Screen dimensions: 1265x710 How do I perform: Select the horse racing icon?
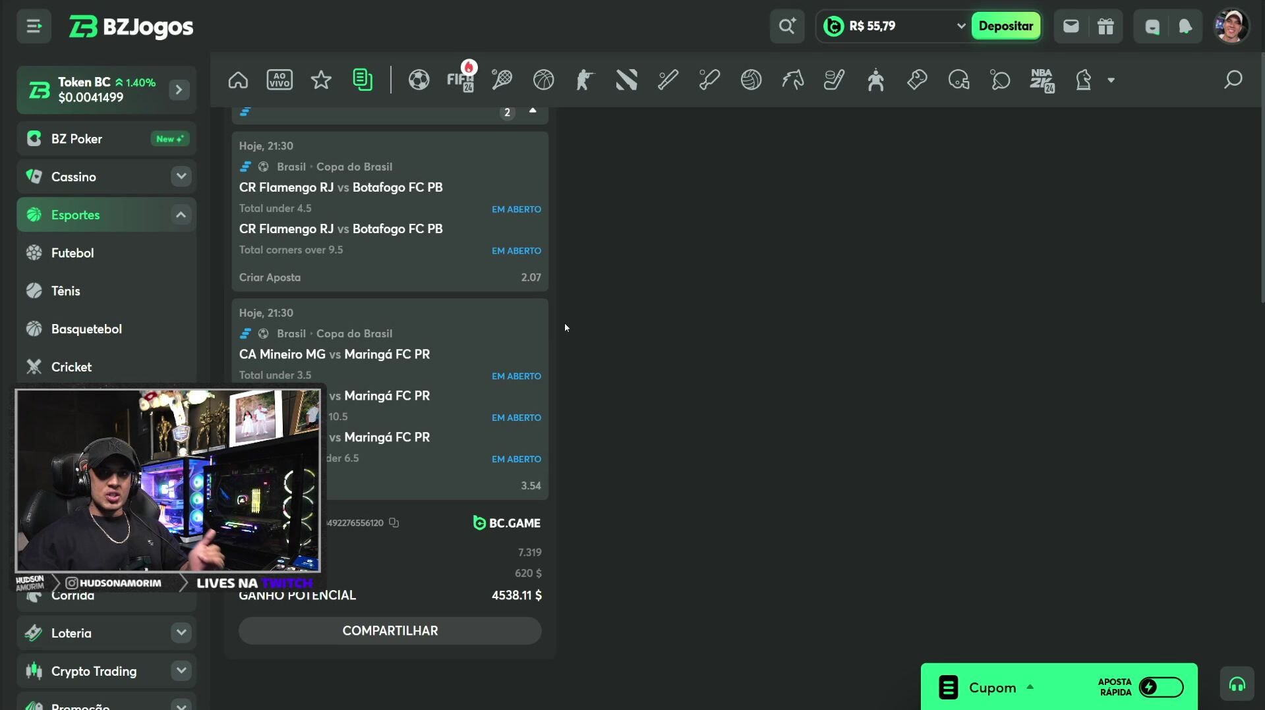click(x=792, y=80)
